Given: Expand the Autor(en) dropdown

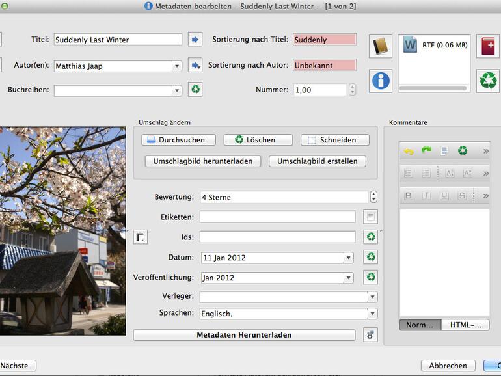Looking at the screenshot, I should point(176,66).
